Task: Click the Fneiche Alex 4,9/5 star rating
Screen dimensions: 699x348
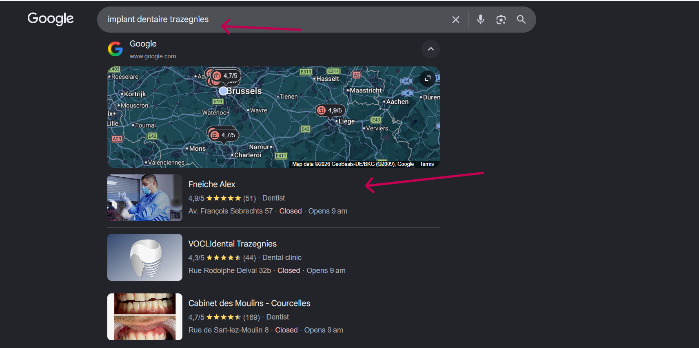Action: 222,198
